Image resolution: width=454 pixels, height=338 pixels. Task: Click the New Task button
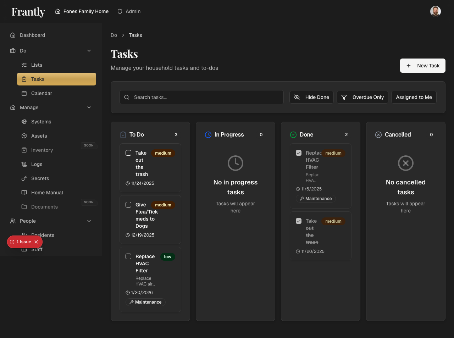click(x=422, y=66)
